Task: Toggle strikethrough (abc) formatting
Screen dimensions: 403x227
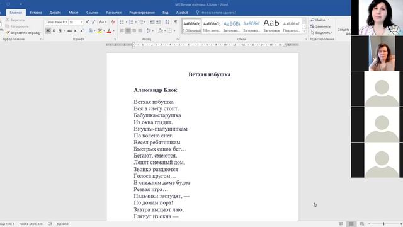Action: 70,31
